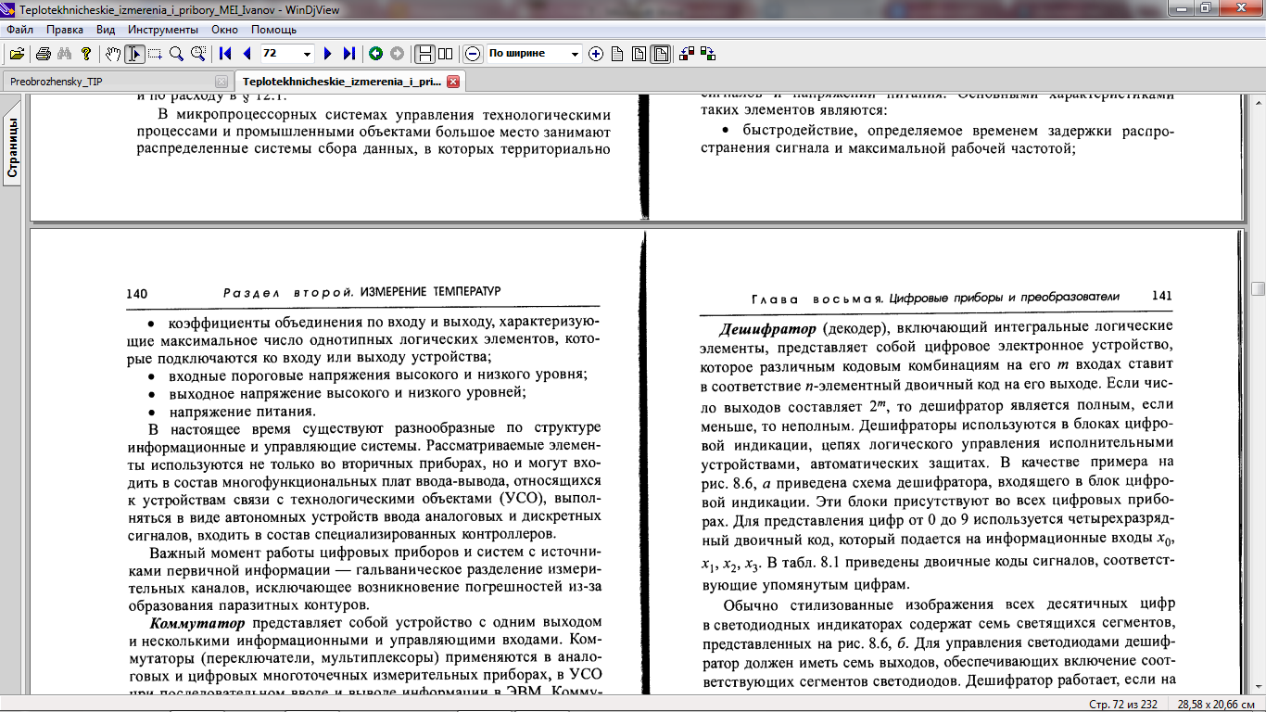The image size is (1266, 712).
Task: Toggle fit-width zoom mode button
Action: click(x=660, y=54)
